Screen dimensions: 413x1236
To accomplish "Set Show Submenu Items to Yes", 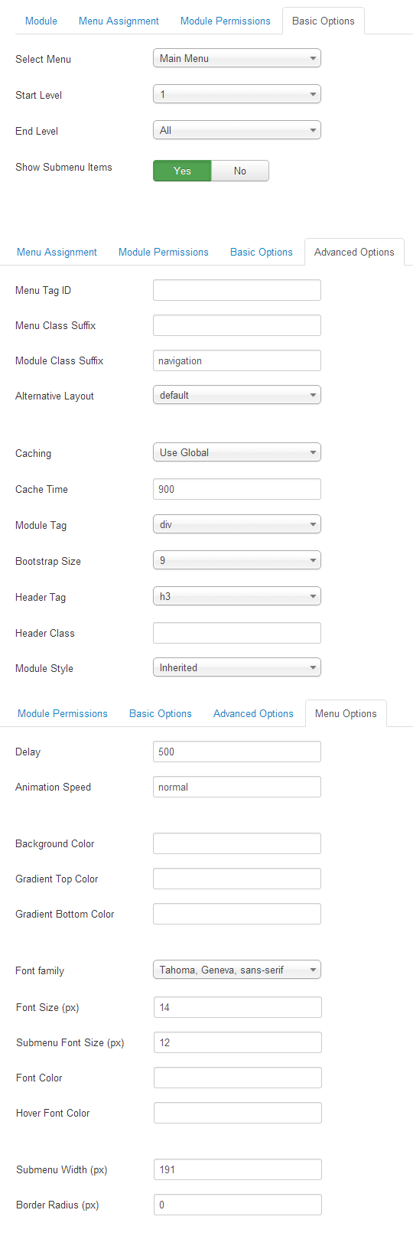I will point(182,171).
